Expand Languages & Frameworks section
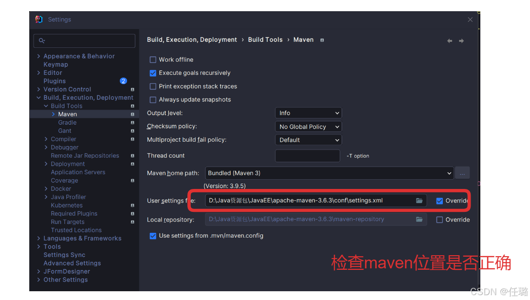 point(38,239)
